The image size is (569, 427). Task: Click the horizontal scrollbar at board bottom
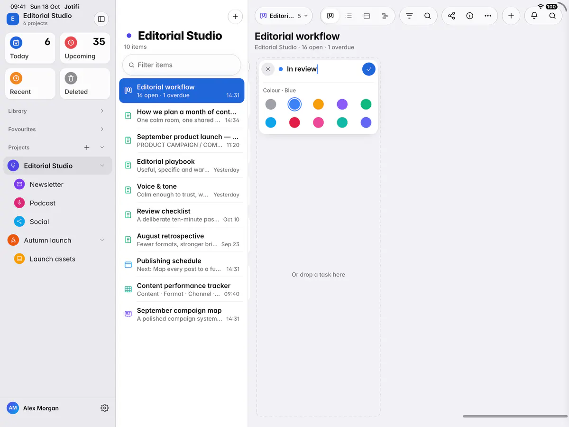click(x=514, y=416)
